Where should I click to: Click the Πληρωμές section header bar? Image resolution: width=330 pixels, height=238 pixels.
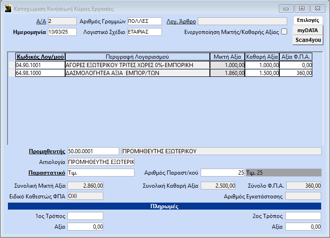pyautogui.click(x=165, y=206)
